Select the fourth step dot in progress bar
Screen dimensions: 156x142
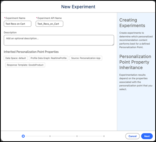pos(104,136)
